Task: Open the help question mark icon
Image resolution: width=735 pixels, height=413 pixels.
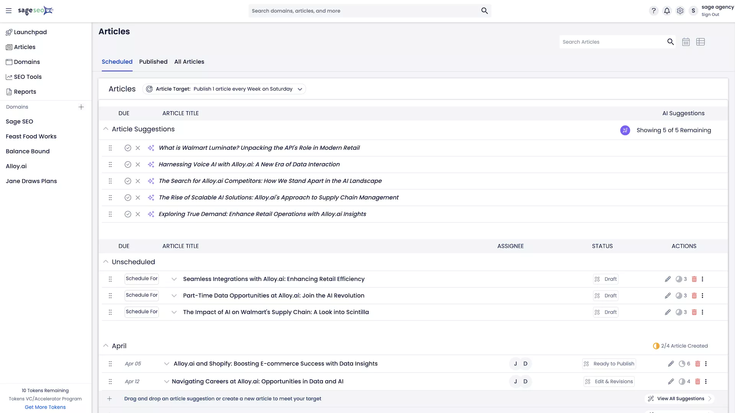Action: tap(653, 11)
